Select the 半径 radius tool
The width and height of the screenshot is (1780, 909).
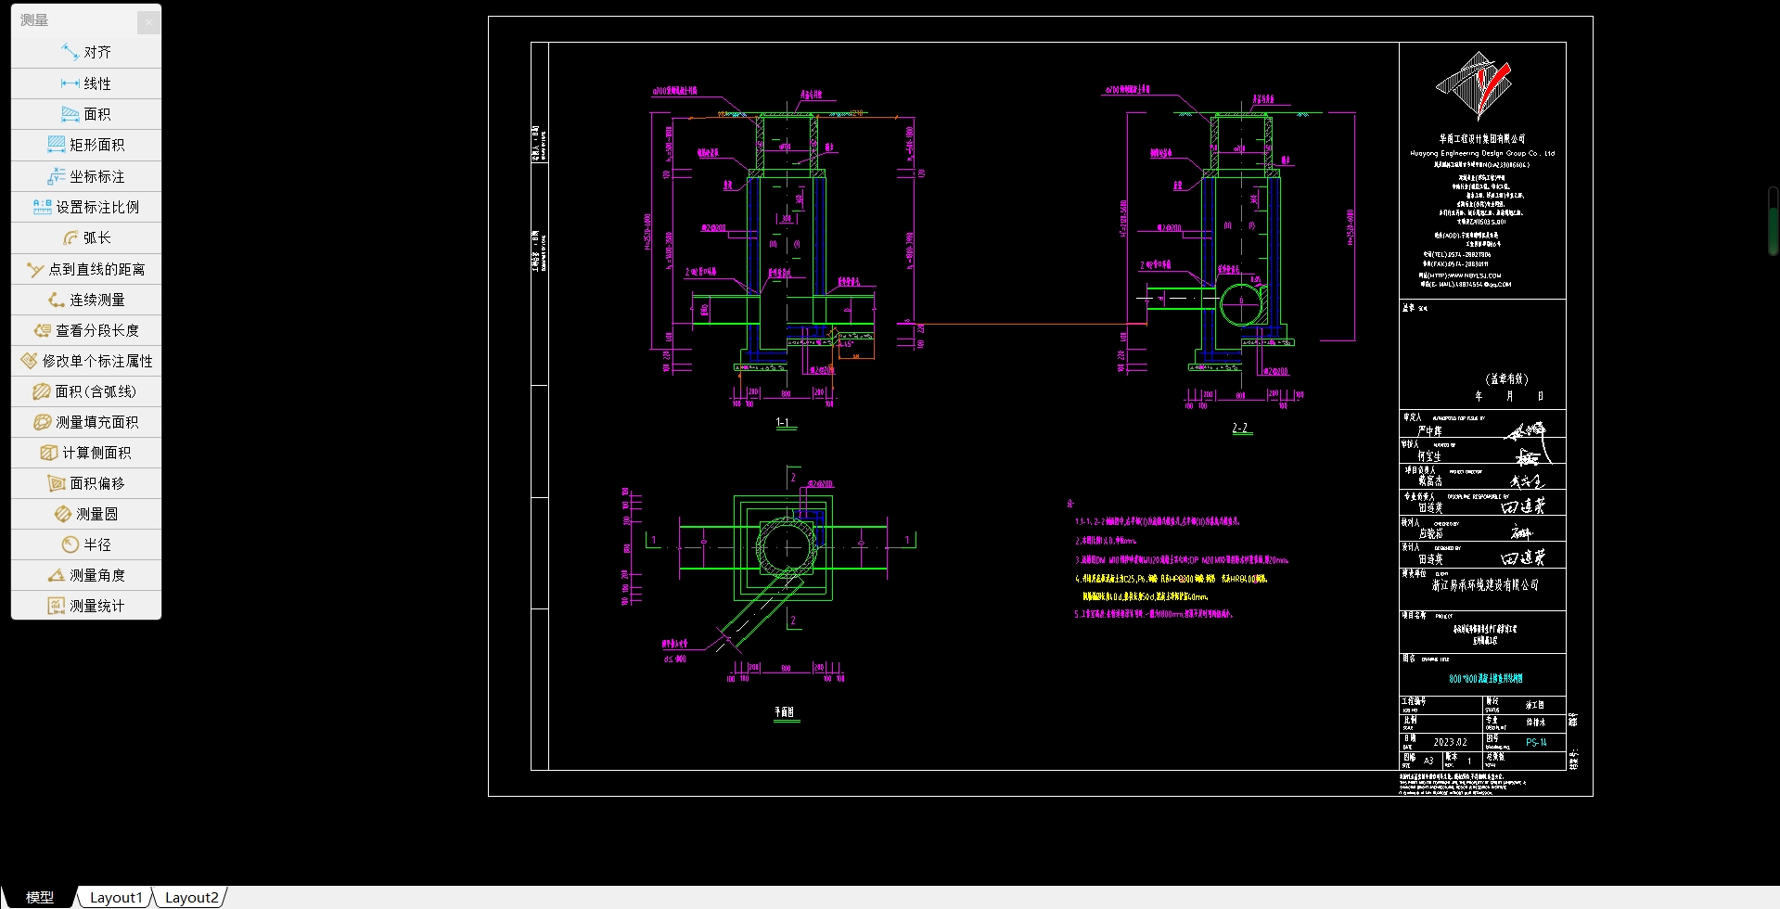coord(85,544)
